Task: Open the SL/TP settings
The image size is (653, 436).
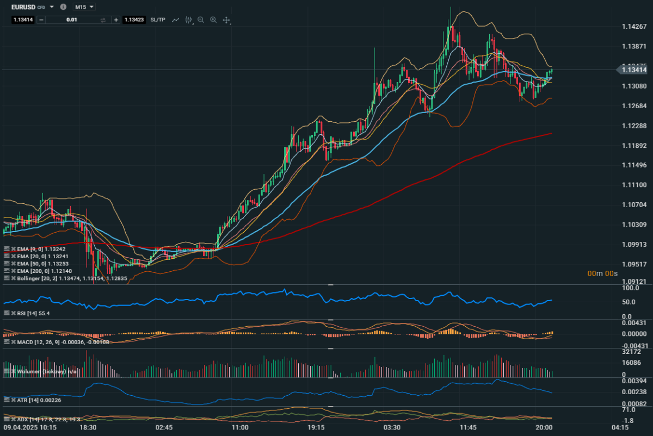Action: point(158,20)
